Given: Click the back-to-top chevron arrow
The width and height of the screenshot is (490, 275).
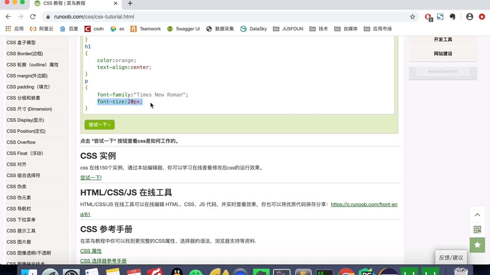Looking at the screenshot, I should tap(477, 214).
